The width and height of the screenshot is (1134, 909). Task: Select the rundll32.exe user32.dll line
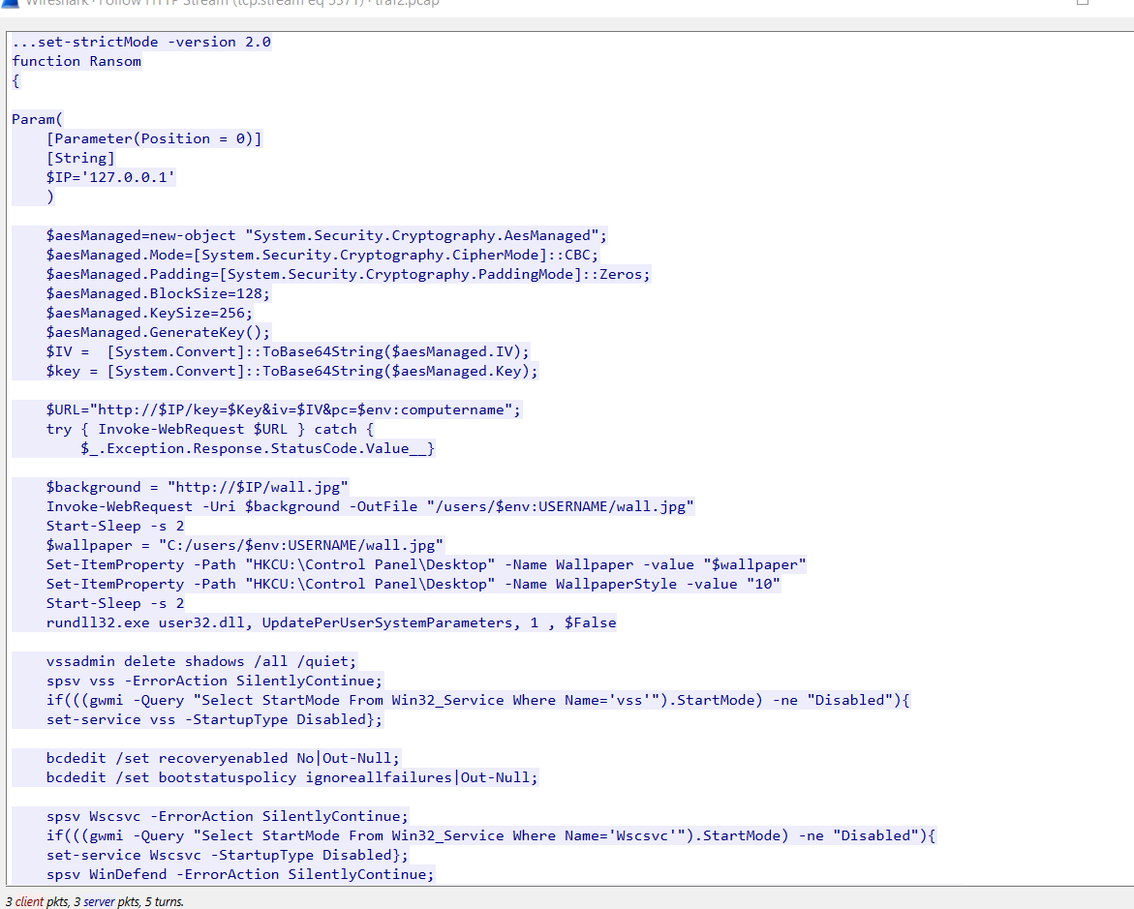(331, 622)
